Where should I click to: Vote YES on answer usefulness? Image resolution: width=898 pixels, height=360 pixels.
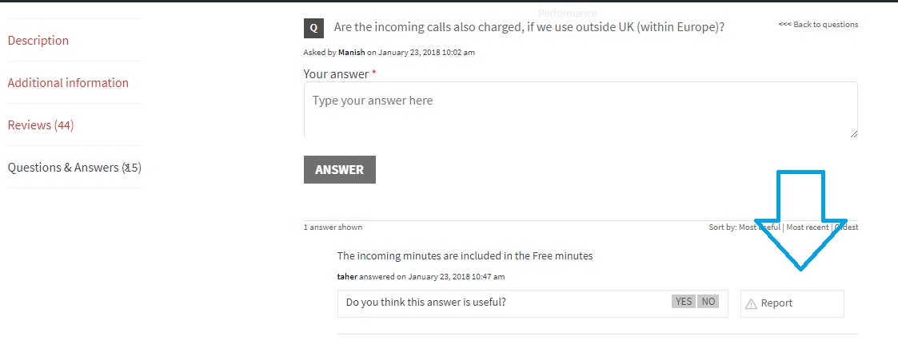pyautogui.click(x=683, y=302)
